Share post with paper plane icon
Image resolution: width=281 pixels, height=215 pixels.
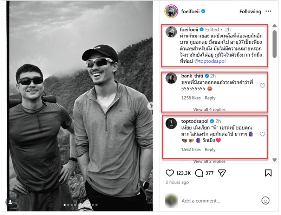click(x=222, y=173)
